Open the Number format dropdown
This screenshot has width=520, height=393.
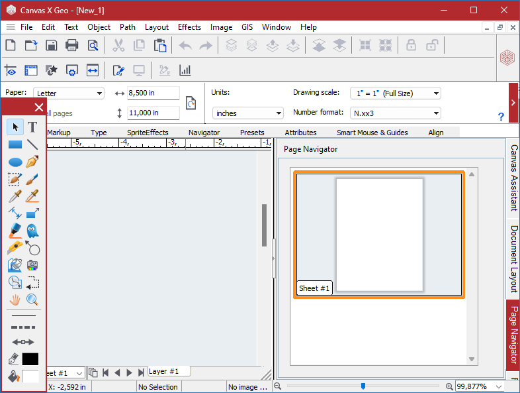pyautogui.click(x=396, y=113)
